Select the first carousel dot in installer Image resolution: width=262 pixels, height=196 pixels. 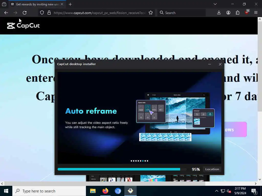[x=131, y=161]
